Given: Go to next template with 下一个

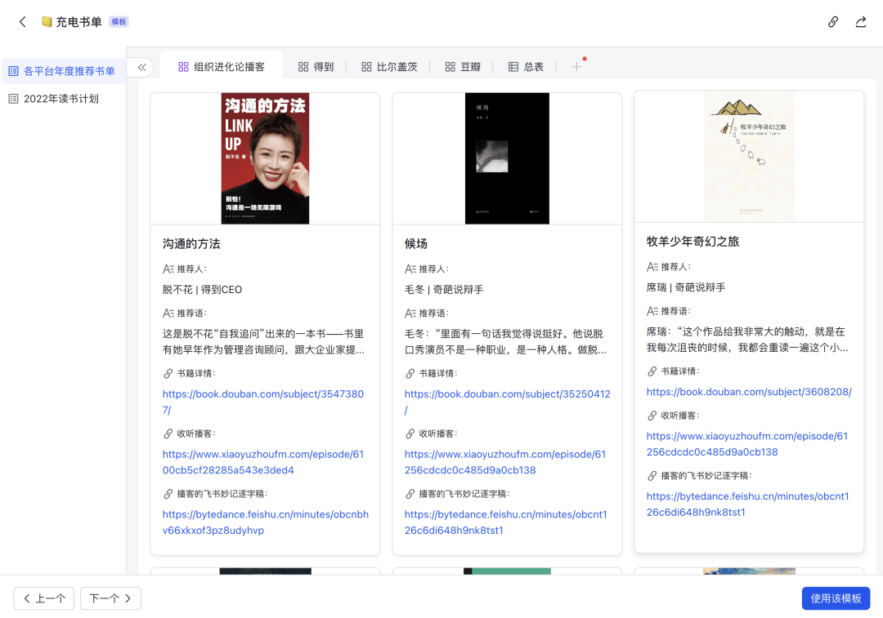Looking at the screenshot, I should [x=110, y=598].
